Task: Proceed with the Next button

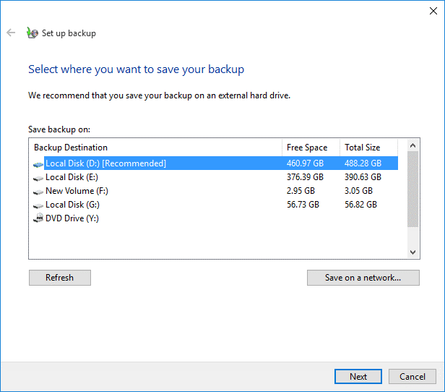Action: (x=358, y=377)
